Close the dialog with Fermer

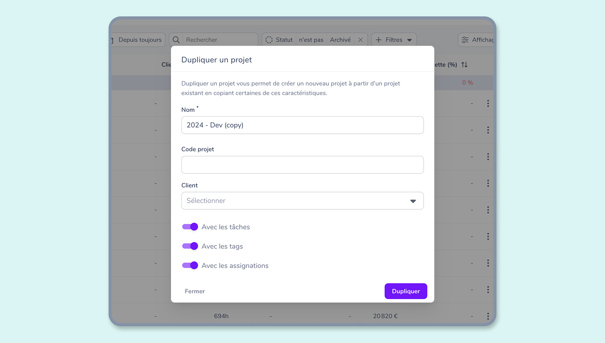click(x=195, y=291)
